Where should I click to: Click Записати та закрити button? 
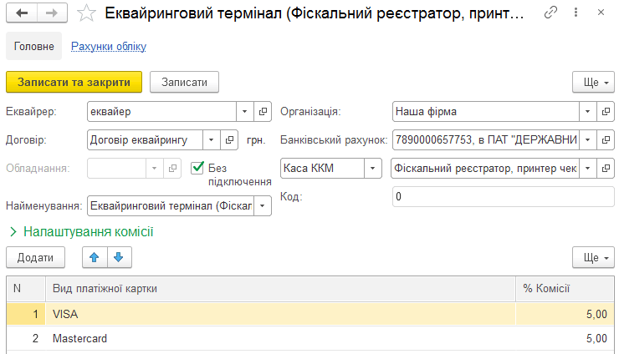coord(74,82)
